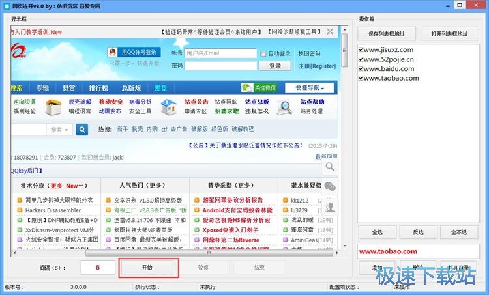
Task: Open the 注册[Register] link
Action: tap(317, 66)
